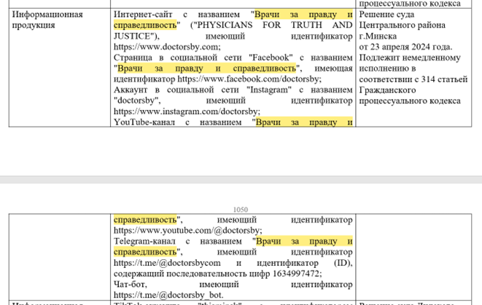Click the word "Чат-бот"
Image resolution: width=482 pixels, height=305 pixels.
coord(132,284)
